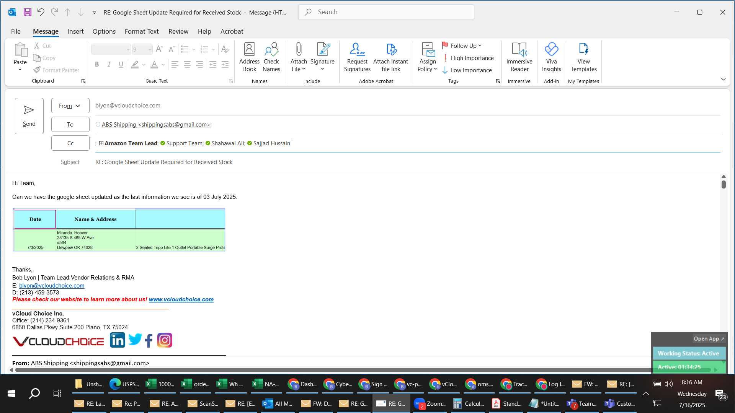Click the Undo arrow icon
Screen dimensions: 735x413
(41, 12)
